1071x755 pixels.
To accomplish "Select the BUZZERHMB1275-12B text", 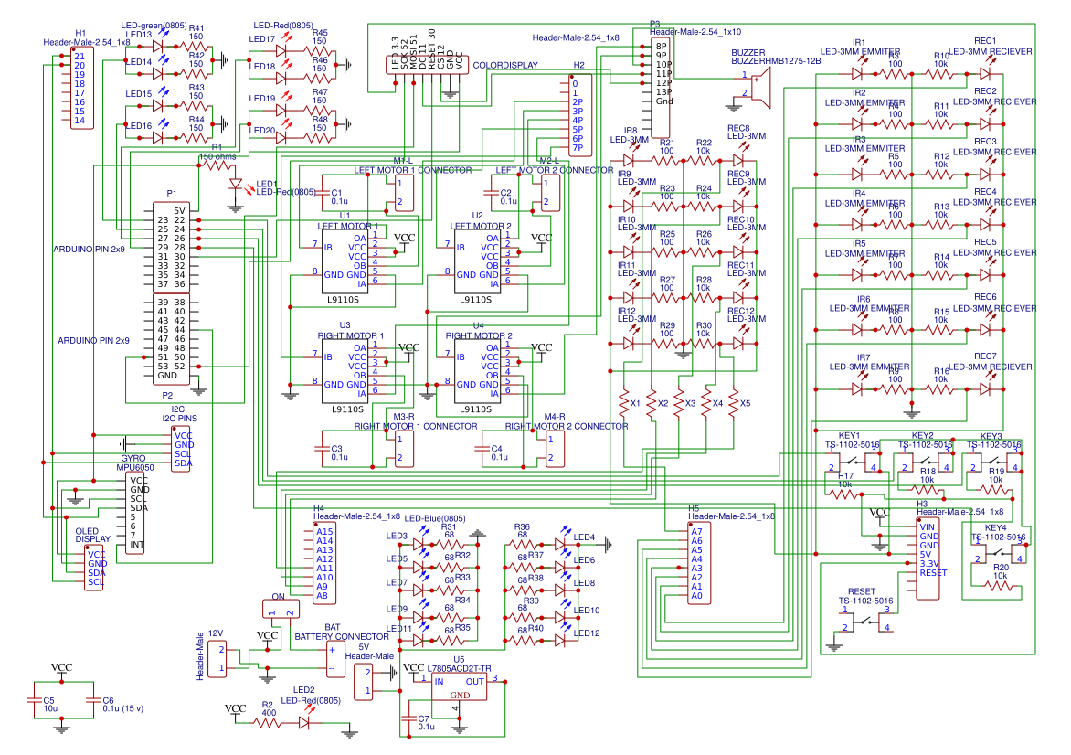I will click(776, 61).
